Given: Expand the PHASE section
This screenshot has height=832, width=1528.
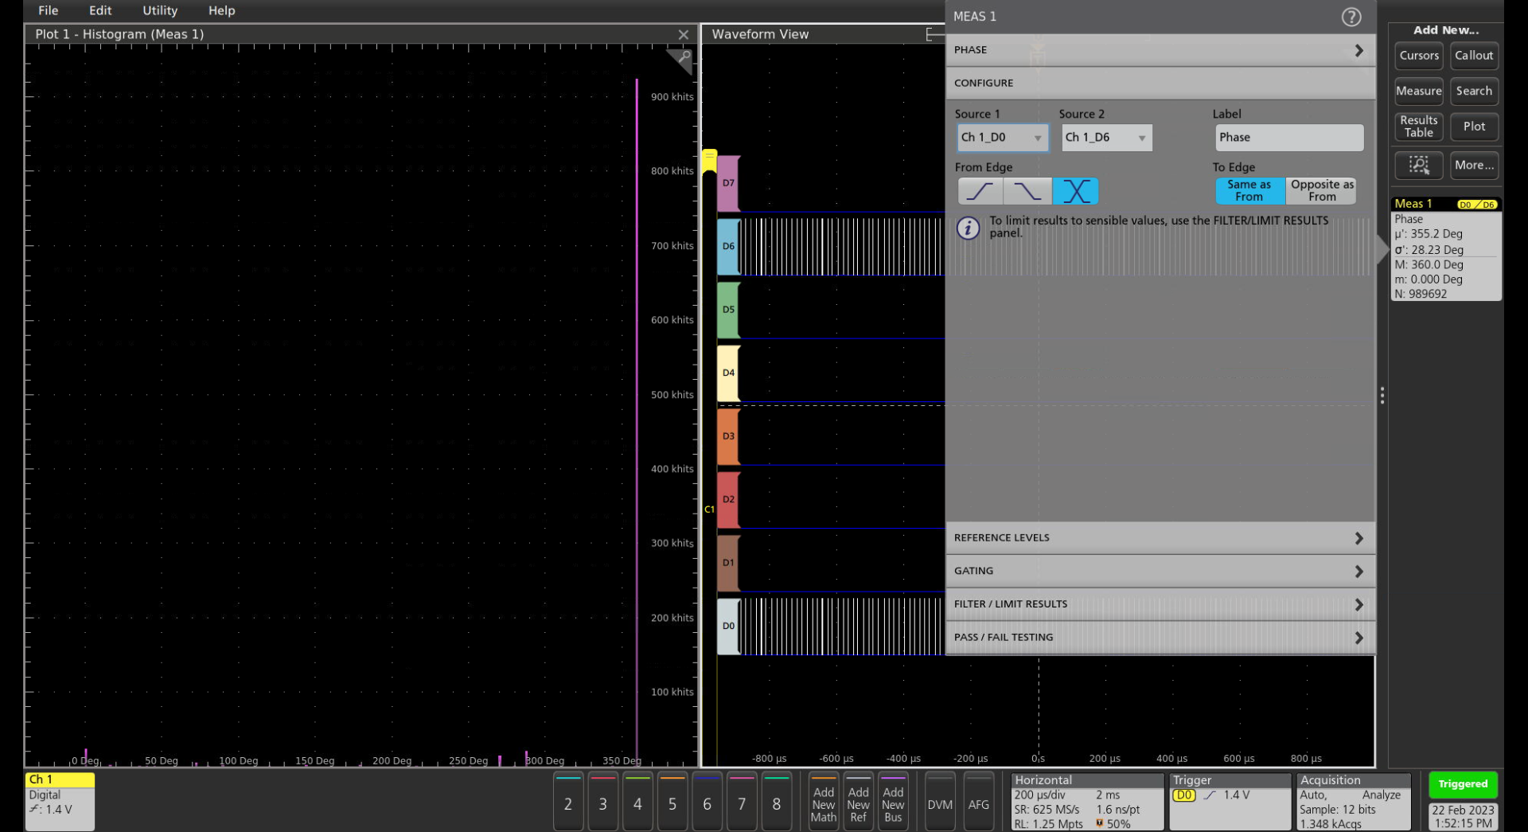Looking at the screenshot, I should tap(1160, 50).
